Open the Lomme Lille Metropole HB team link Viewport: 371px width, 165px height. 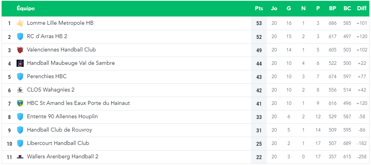(60, 23)
